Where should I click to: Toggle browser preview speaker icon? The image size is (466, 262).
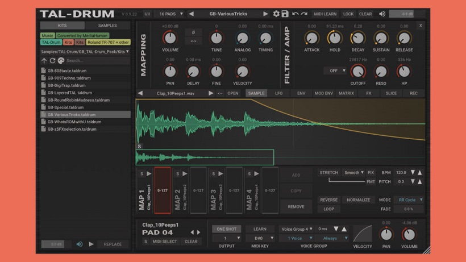(80, 244)
